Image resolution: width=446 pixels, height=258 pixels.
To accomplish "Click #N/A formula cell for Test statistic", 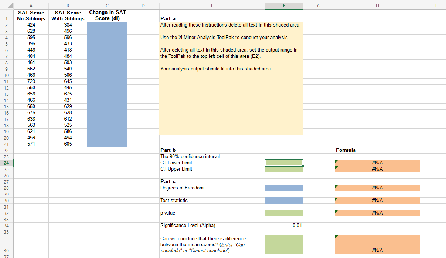I will [x=377, y=201].
